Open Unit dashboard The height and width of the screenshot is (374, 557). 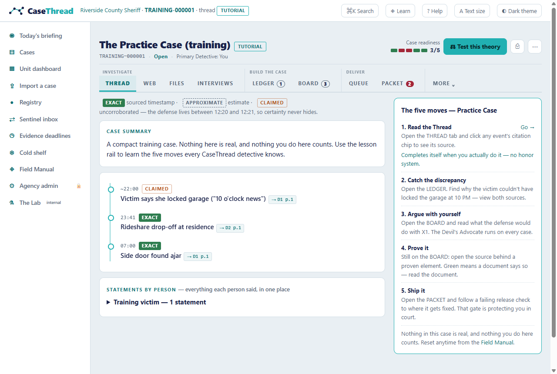[40, 69]
